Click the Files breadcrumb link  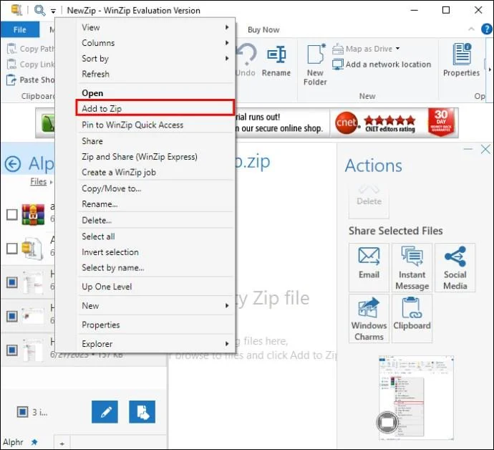pos(39,181)
